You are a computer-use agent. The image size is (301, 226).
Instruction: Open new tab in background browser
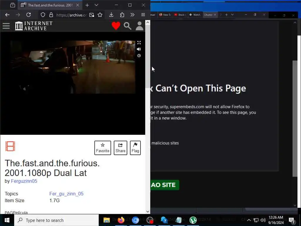227,15
